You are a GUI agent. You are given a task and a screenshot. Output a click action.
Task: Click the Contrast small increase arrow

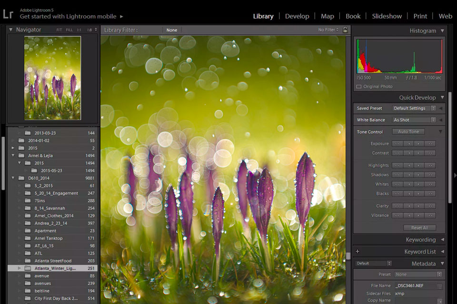pos(419,153)
